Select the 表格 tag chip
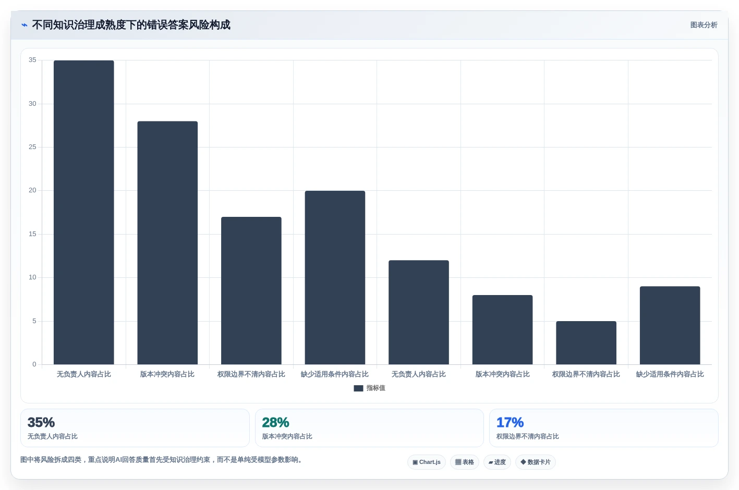The height and width of the screenshot is (490, 739). pyautogui.click(x=464, y=462)
